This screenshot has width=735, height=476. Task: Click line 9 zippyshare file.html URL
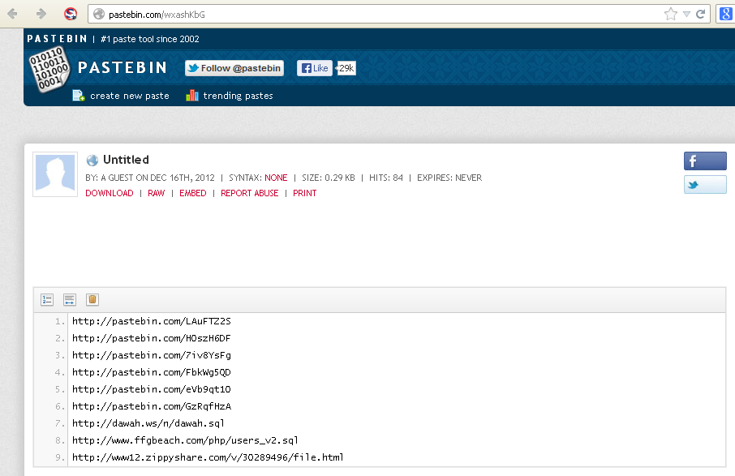208,457
